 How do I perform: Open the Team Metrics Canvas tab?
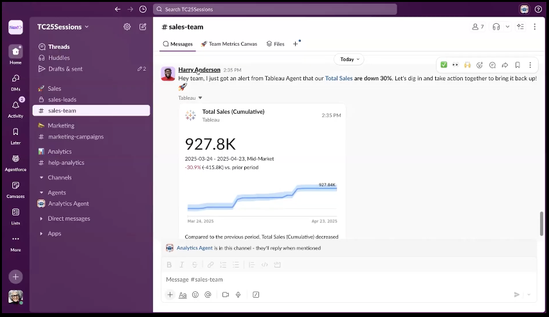[x=229, y=44]
